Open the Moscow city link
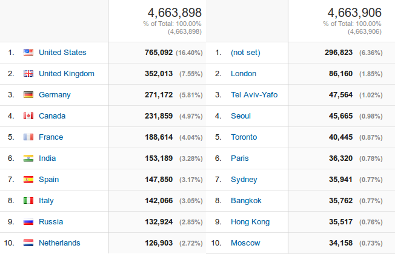Image resolution: width=395 pixels, height=254 pixels. tap(245, 243)
